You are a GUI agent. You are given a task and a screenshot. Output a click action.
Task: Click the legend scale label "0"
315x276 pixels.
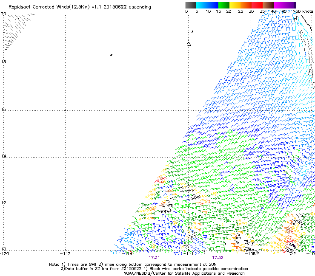click(186, 11)
